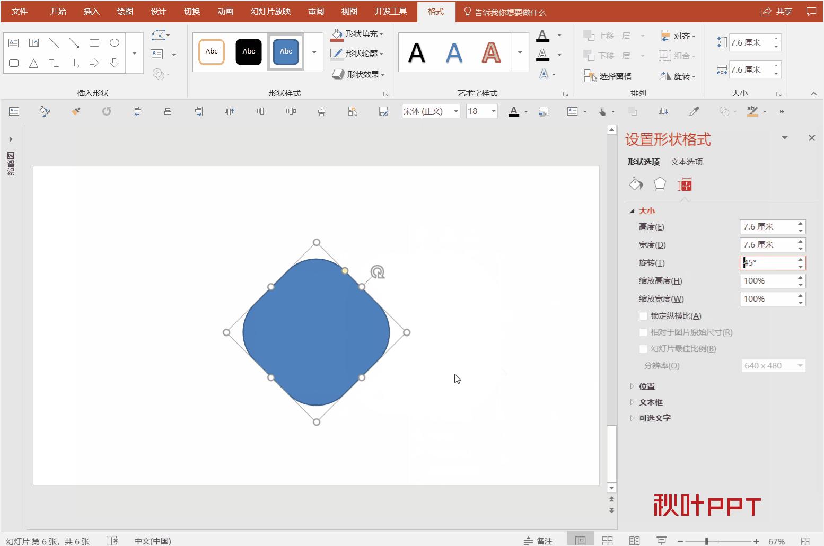The width and height of the screenshot is (824, 546).
Task: Click the 选择窗格 (Selection Pane) icon
Action: coord(590,75)
